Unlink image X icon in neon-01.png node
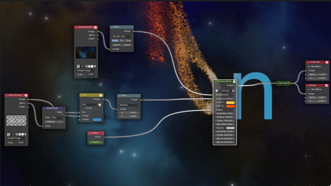 pyautogui.click(x=25, y=134)
